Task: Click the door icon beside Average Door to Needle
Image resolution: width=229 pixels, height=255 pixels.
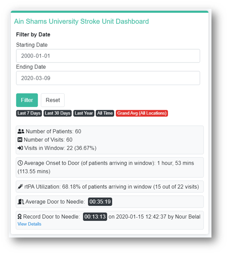Action: (21, 202)
